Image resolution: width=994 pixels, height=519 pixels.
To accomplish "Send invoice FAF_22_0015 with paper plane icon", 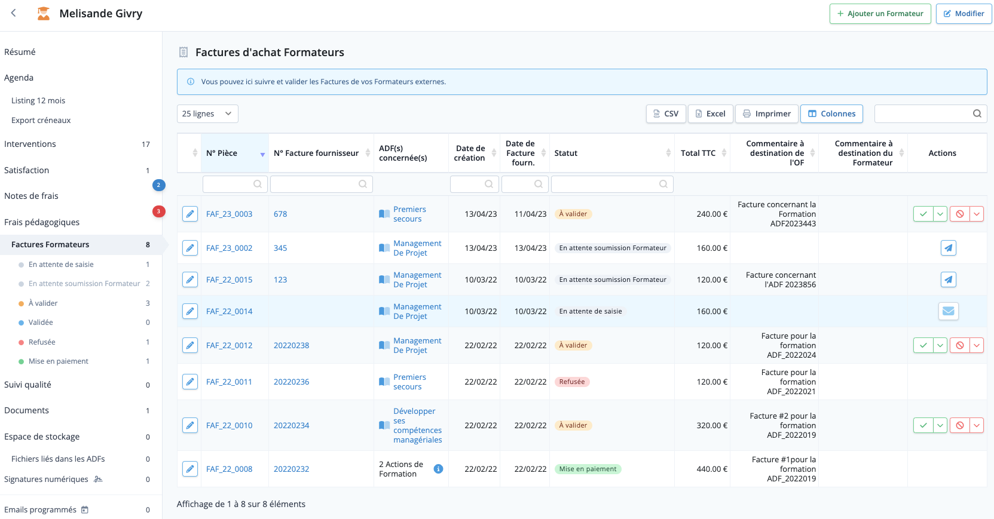I will point(949,280).
